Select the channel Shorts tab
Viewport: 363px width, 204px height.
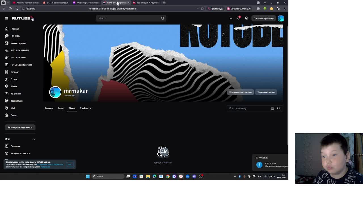(x=72, y=108)
